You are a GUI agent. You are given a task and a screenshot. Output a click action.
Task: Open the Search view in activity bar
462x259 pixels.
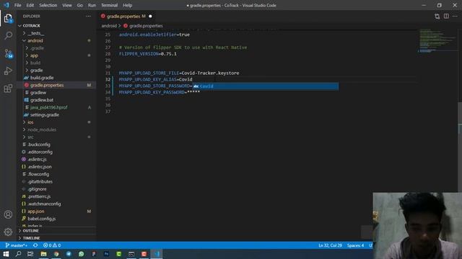coord(8,36)
